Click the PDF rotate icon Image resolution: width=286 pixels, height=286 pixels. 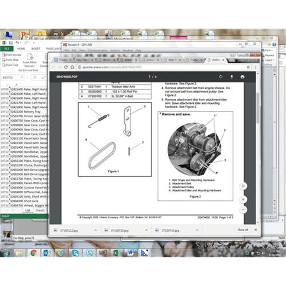point(221,77)
